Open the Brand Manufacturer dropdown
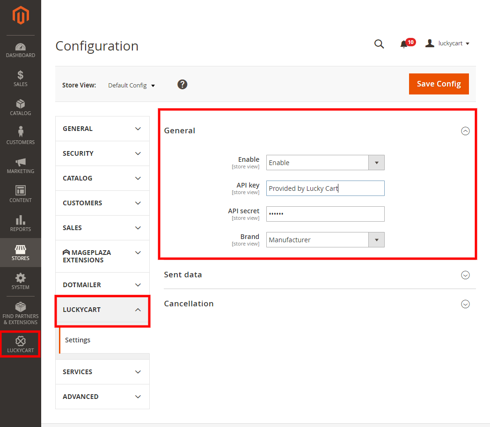The image size is (490, 427). click(325, 240)
